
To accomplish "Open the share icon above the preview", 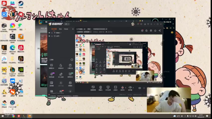I will (x=160, y=31).
